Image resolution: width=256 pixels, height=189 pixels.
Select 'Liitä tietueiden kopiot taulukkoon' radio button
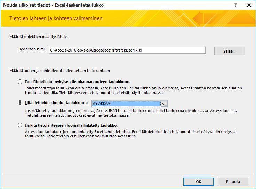(20, 103)
